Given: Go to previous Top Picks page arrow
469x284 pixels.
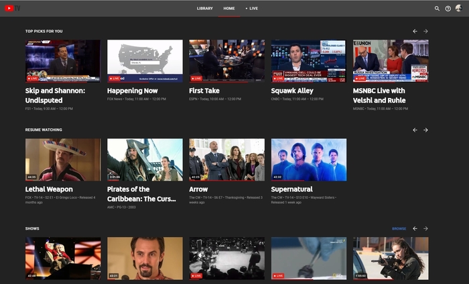Looking at the screenshot, I should pos(415,31).
